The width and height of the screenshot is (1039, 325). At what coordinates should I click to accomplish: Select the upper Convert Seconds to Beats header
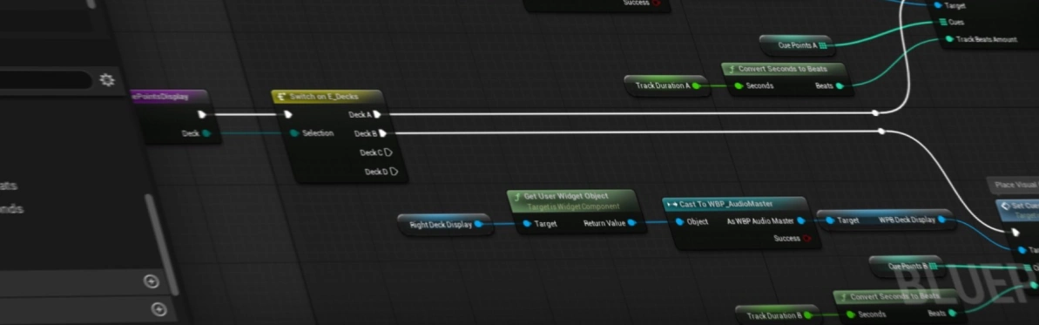[784, 69]
